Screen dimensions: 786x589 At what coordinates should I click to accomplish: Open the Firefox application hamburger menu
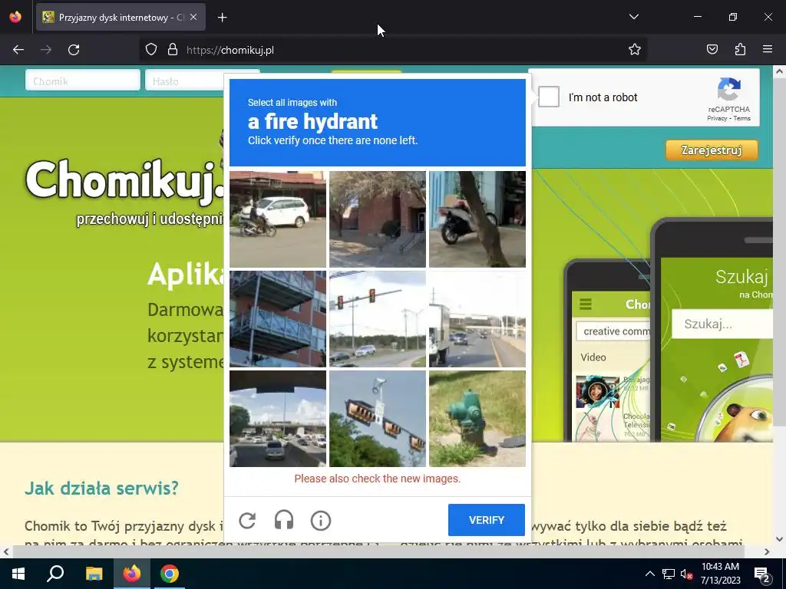(768, 49)
